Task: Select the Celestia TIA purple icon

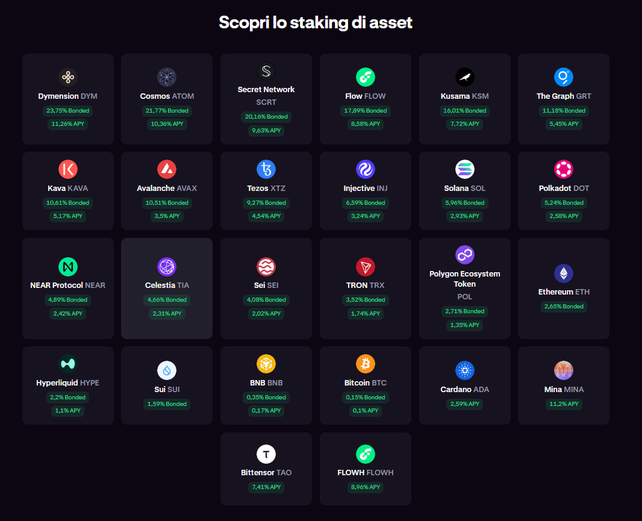Action: pyautogui.click(x=167, y=267)
